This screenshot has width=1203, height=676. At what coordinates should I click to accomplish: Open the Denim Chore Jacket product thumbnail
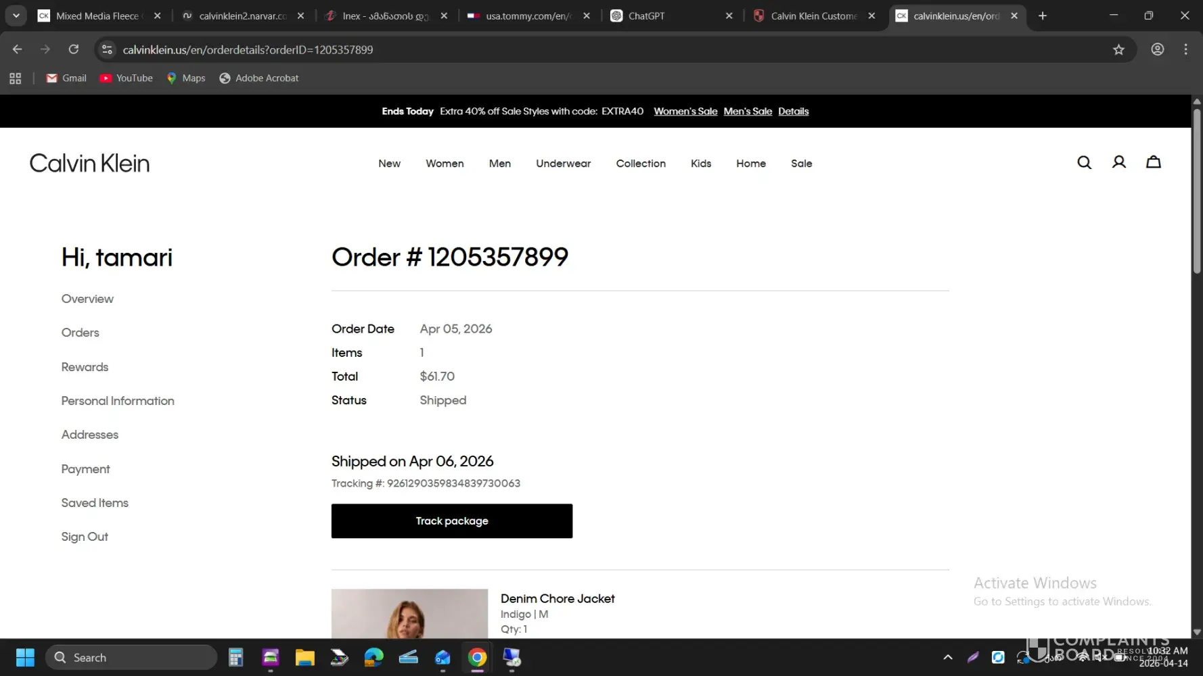[x=409, y=613]
